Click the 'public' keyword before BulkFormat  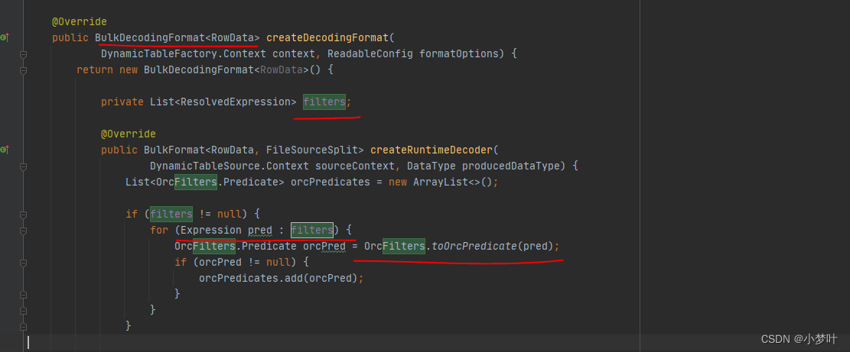[x=119, y=149]
